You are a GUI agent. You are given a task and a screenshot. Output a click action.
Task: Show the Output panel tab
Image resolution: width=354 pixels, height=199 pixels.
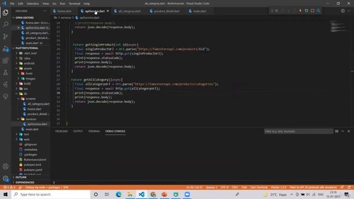(78, 131)
